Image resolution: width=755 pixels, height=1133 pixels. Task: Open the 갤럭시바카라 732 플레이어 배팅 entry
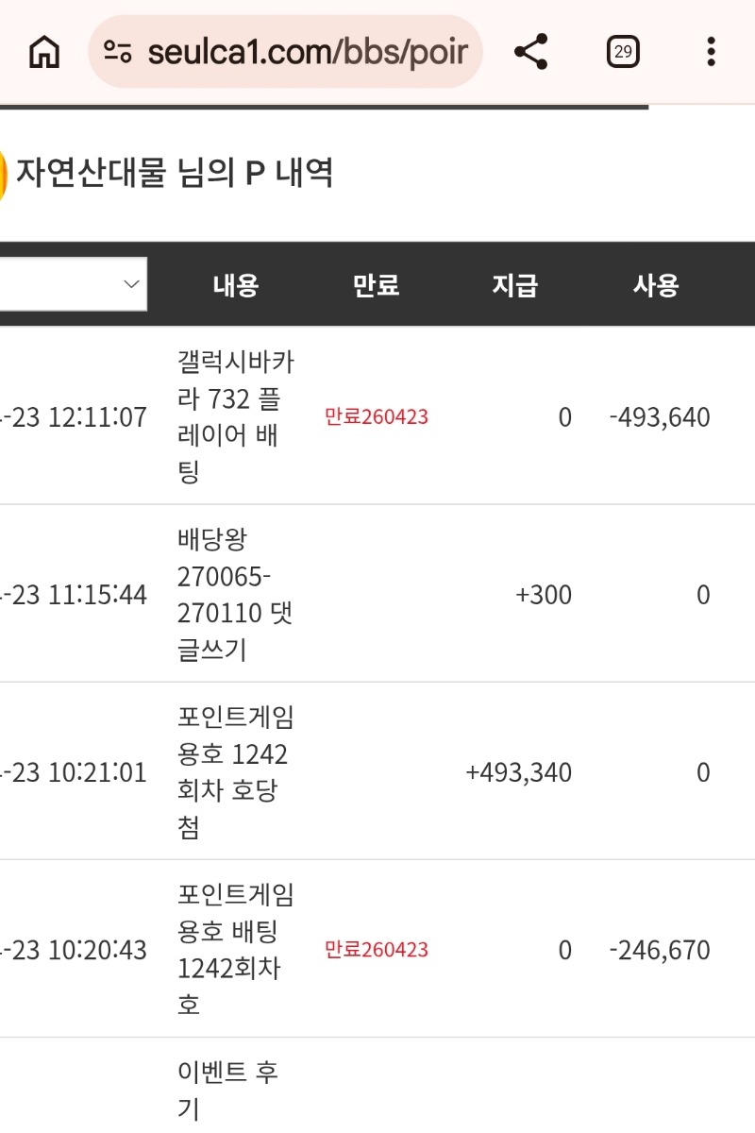pyautogui.click(x=236, y=415)
